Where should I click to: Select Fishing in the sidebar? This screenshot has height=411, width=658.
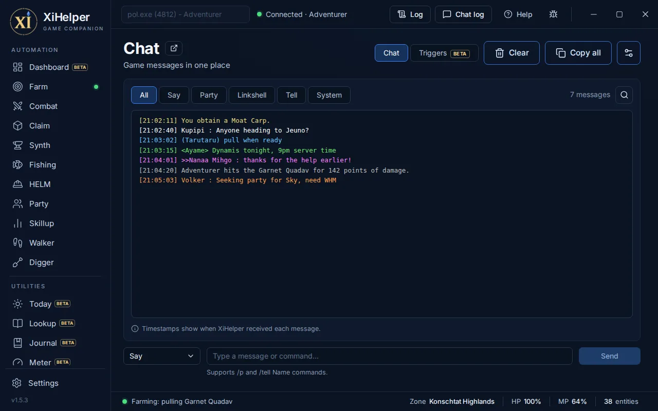(x=55, y=165)
